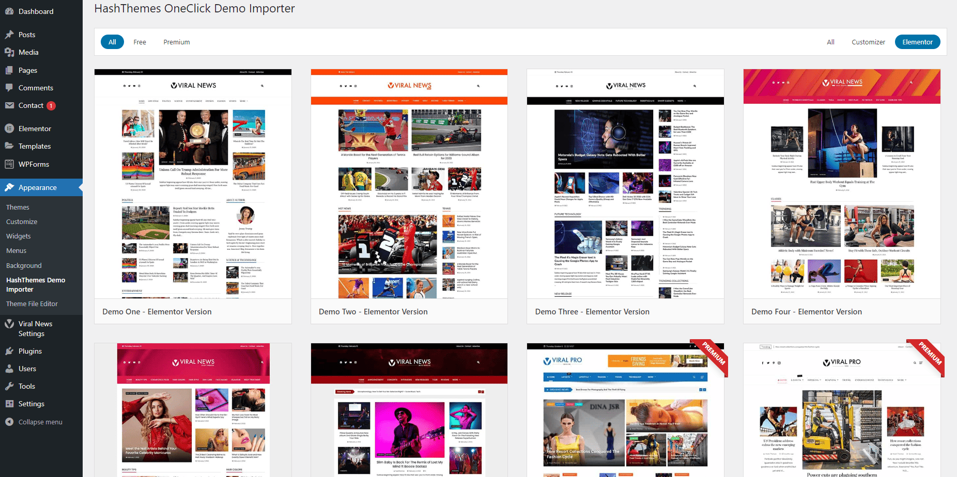Image resolution: width=957 pixels, height=477 pixels.
Task: Click the Pages document icon
Action: click(x=9, y=70)
